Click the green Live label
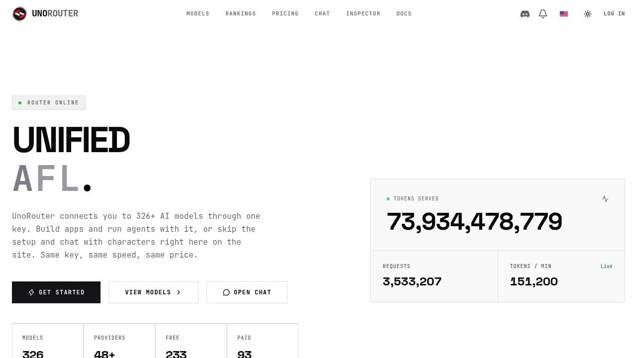The image size is (637, 358). coord(607,267)
